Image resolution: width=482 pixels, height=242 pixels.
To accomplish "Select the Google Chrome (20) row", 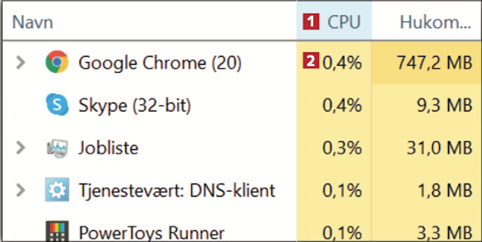I will [160, 63].
